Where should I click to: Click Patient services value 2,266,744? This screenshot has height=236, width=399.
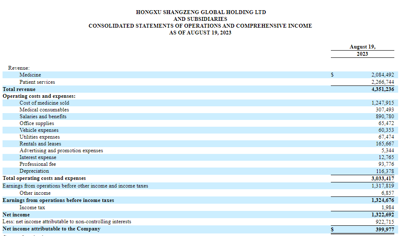382,82
